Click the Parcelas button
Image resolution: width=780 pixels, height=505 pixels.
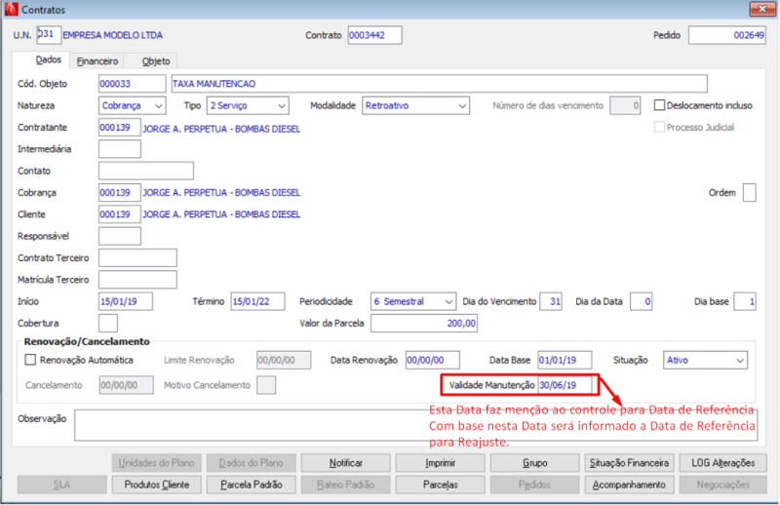(441, 485)
